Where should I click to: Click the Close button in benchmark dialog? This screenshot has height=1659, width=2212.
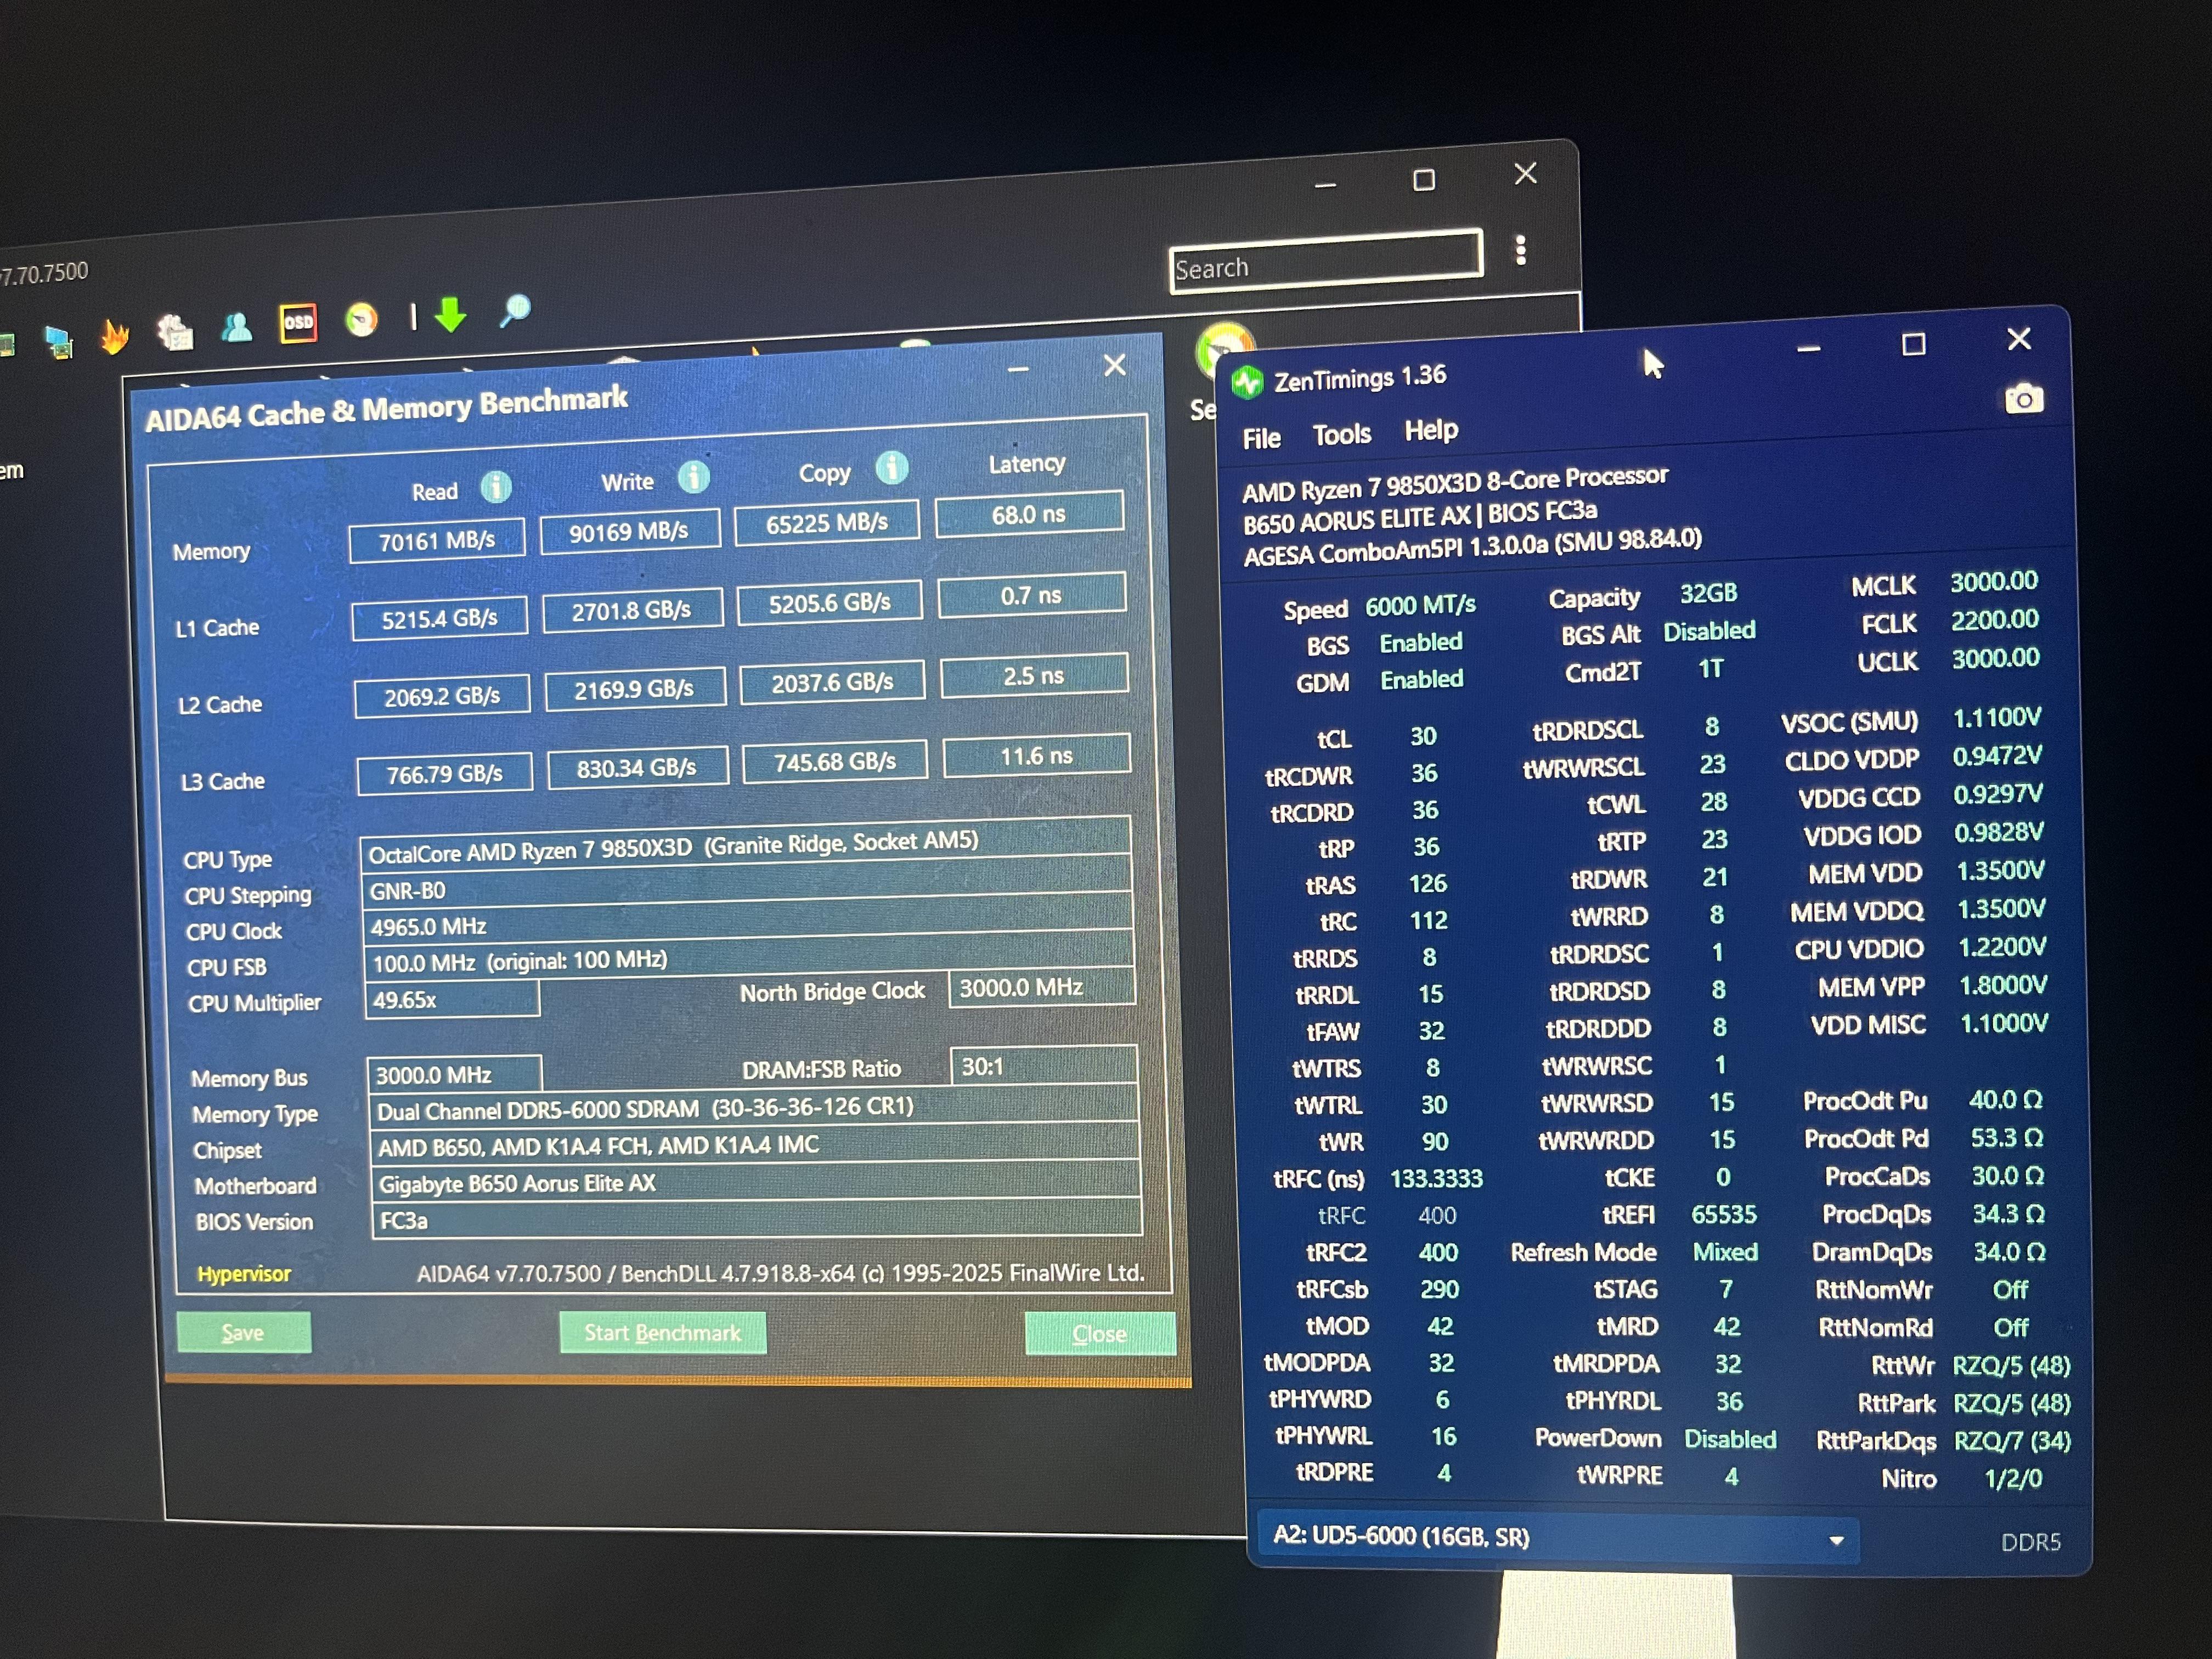[1099, 1334]
